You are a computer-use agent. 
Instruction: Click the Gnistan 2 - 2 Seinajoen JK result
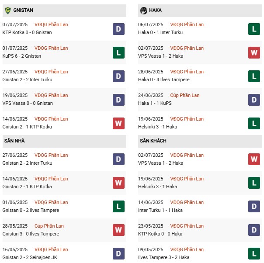[28, 257]
